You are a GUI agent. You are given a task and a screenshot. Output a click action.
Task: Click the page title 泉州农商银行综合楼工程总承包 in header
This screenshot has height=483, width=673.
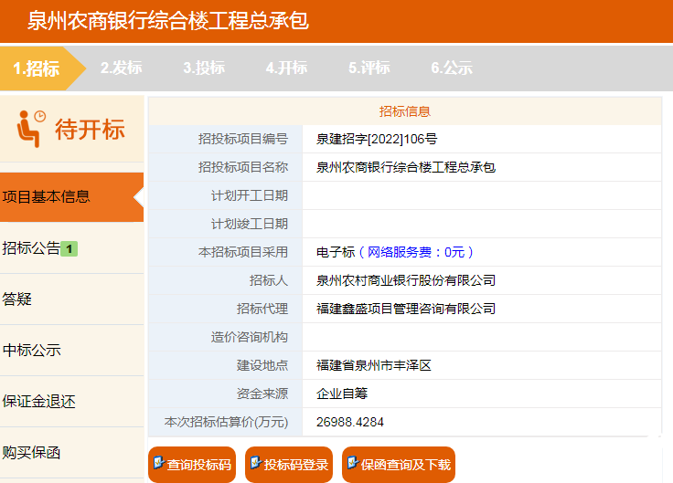click(x=168, y=21)
